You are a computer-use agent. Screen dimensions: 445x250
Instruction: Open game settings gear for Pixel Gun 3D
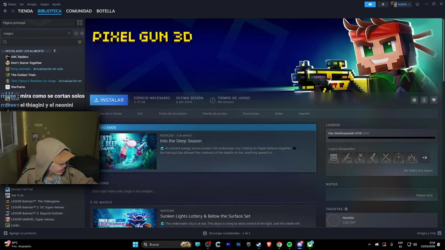pos(414,100)
